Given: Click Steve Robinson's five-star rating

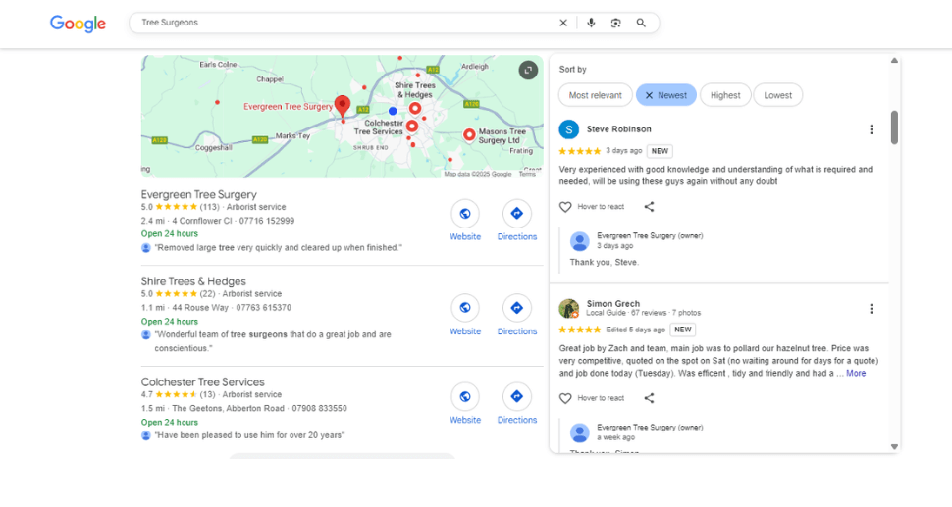Looking at the screenshot, I should pos(580,151).
